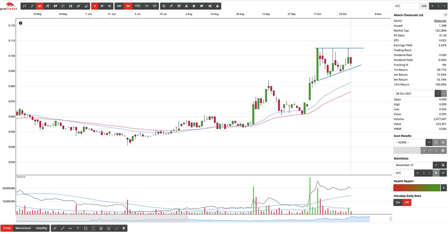Step to previous date from 28 Oct 2021
The image size is (448, 234).
click(x=437, y=93)
